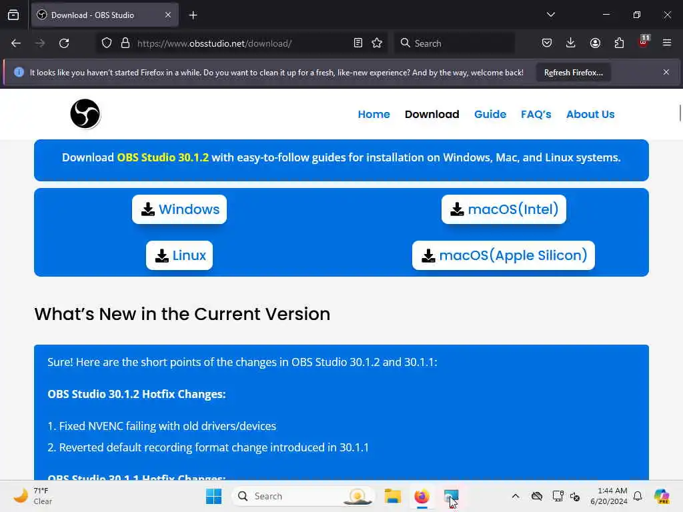This screenshot has height=512, width=683.
Task: Close the Download - OBS Studio tab
Action: [168, 15]
